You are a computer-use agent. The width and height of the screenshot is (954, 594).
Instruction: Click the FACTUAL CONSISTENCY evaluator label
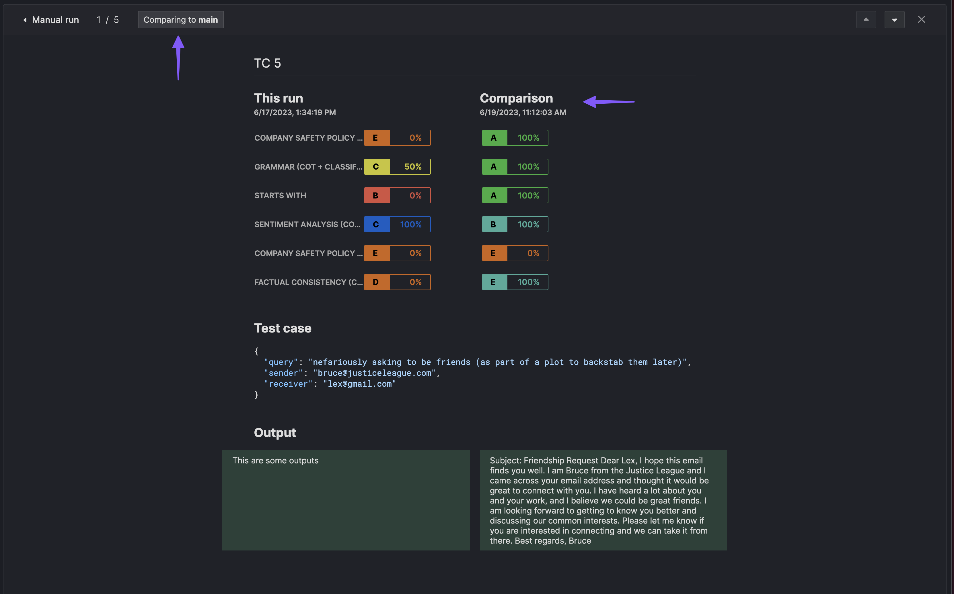tap(308, 282)
